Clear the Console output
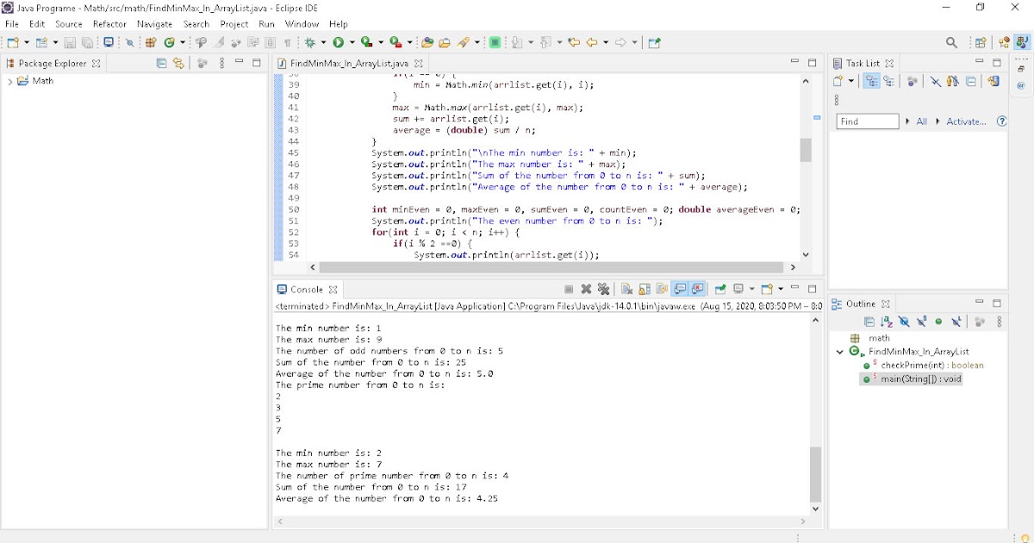Screen dimensions: 1034x543 (625, 289)
